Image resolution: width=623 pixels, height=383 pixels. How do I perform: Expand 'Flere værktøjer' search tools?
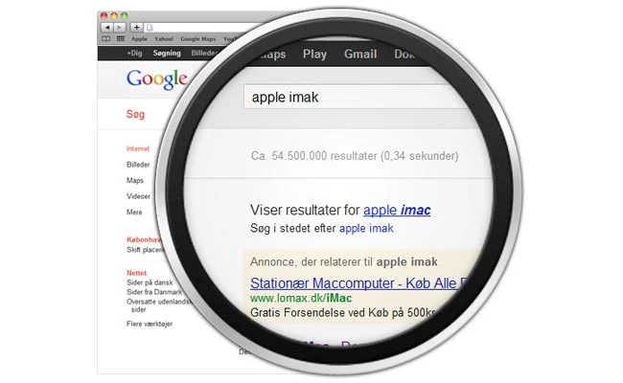click(150, 324)
